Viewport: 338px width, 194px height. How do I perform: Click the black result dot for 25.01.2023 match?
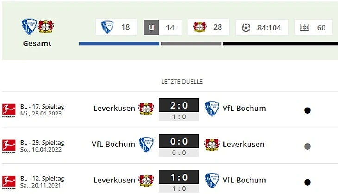point(307,110)
